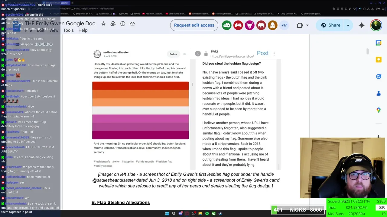Open OBS Studio from the taskbar
The image size is (387, 217).
coord(193,213)
